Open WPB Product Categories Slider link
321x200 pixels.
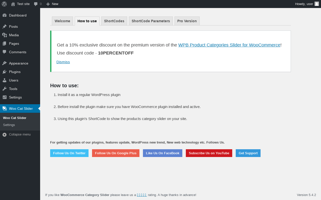[229, 45]
